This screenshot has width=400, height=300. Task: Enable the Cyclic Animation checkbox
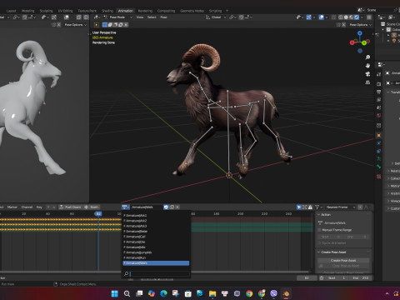point(320,243)
